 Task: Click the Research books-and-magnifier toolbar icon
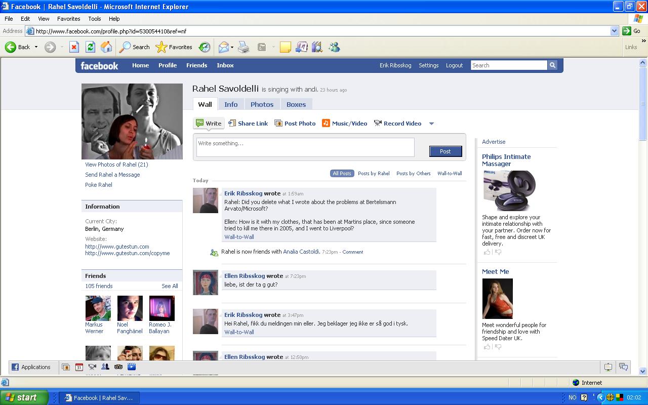point(317,47)
